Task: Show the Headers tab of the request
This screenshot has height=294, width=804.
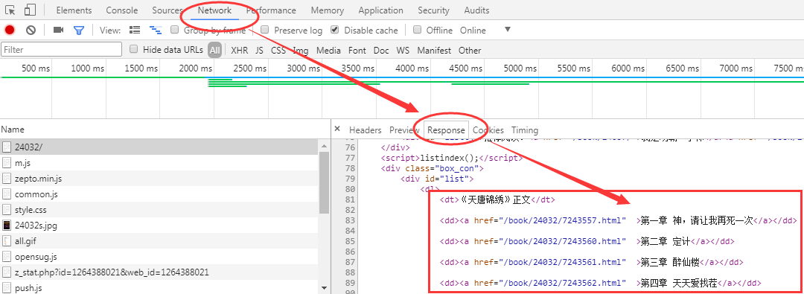Action: (x=365, y=130)
